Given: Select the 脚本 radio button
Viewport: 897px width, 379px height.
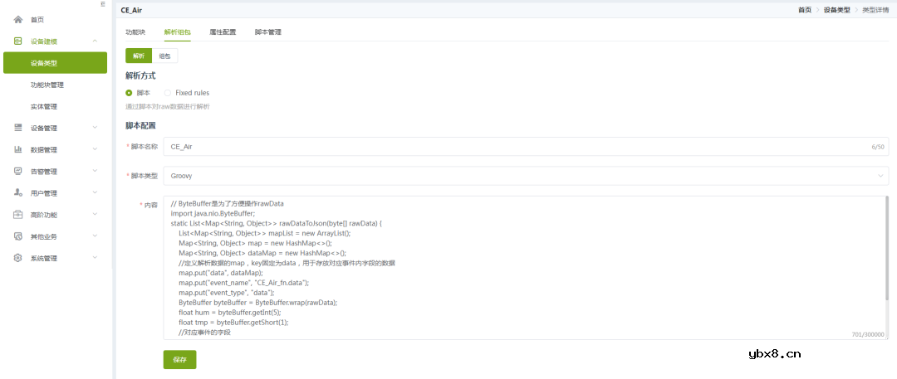Looking at the screenshot, I should 130,93.
